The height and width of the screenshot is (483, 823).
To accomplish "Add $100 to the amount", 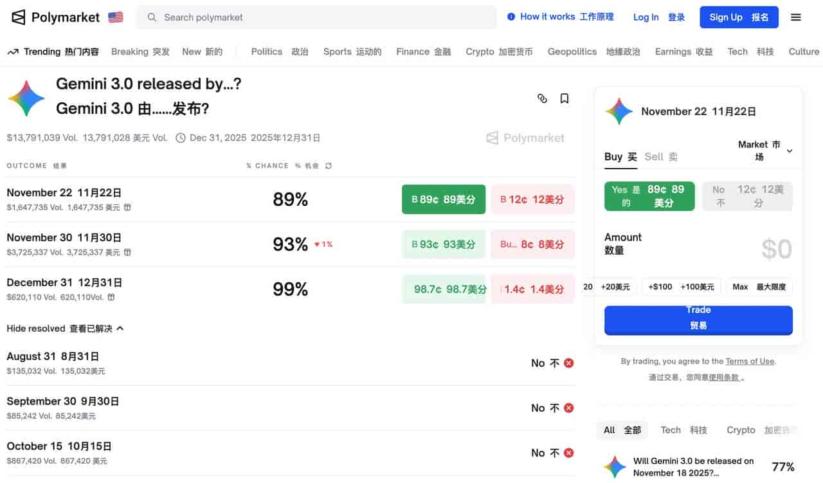I will 682,287.
